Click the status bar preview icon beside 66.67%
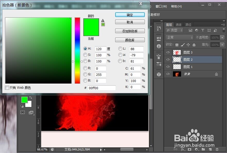 click(52, 150)
